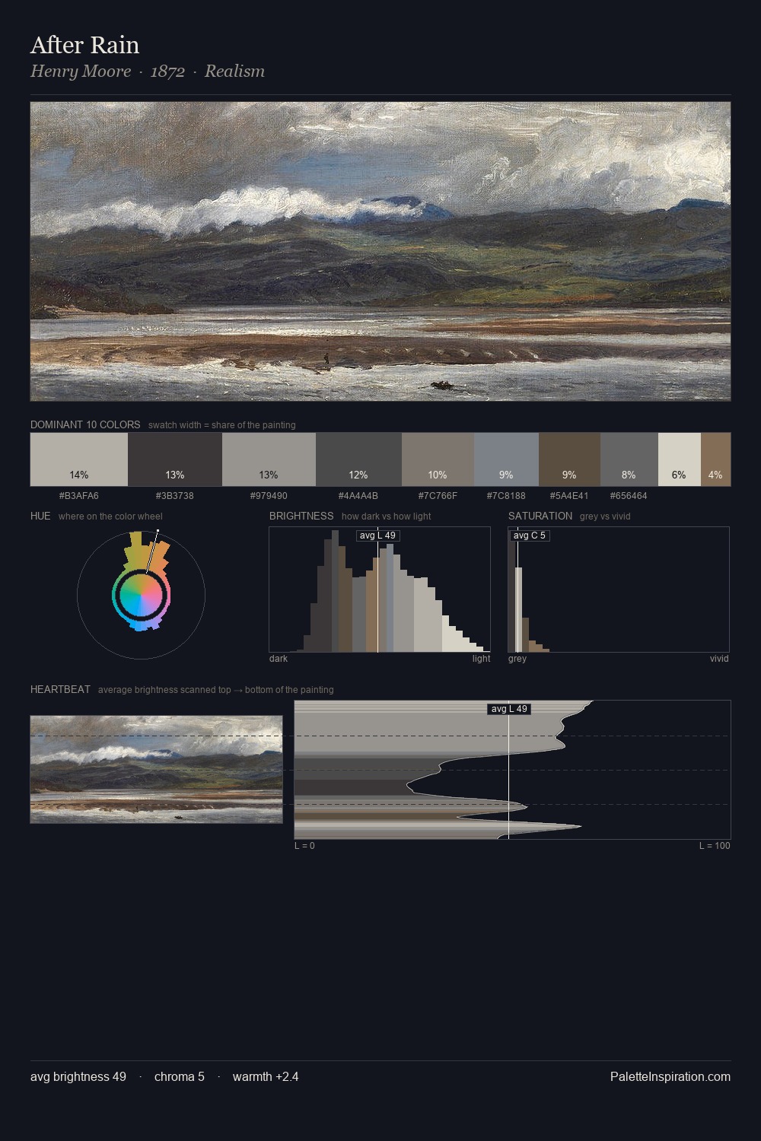Click hex code '#7C766F'
Image resolution: width=761 pixels, height=1141 pixels.
point(438,496)
